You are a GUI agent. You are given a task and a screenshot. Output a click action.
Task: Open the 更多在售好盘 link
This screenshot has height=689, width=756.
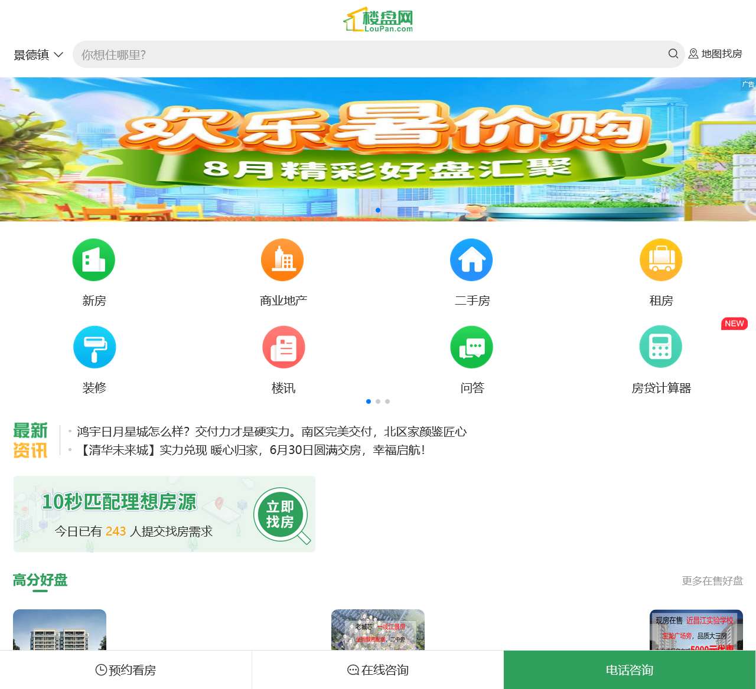tap(712, 581)
